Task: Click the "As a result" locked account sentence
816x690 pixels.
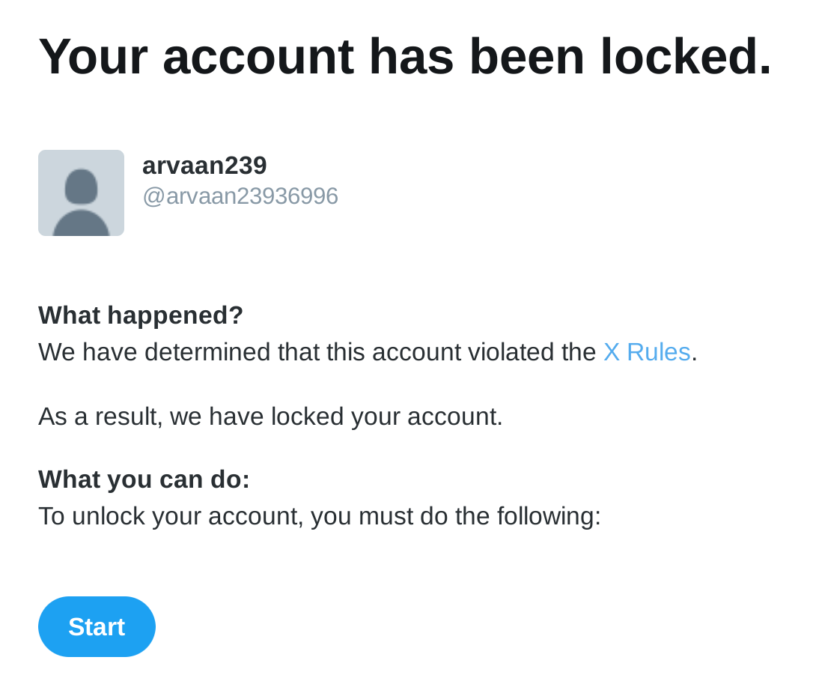Action: pos(270,417)
